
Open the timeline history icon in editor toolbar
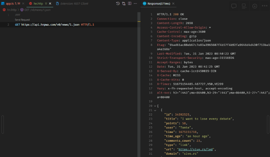coord(118,3)
